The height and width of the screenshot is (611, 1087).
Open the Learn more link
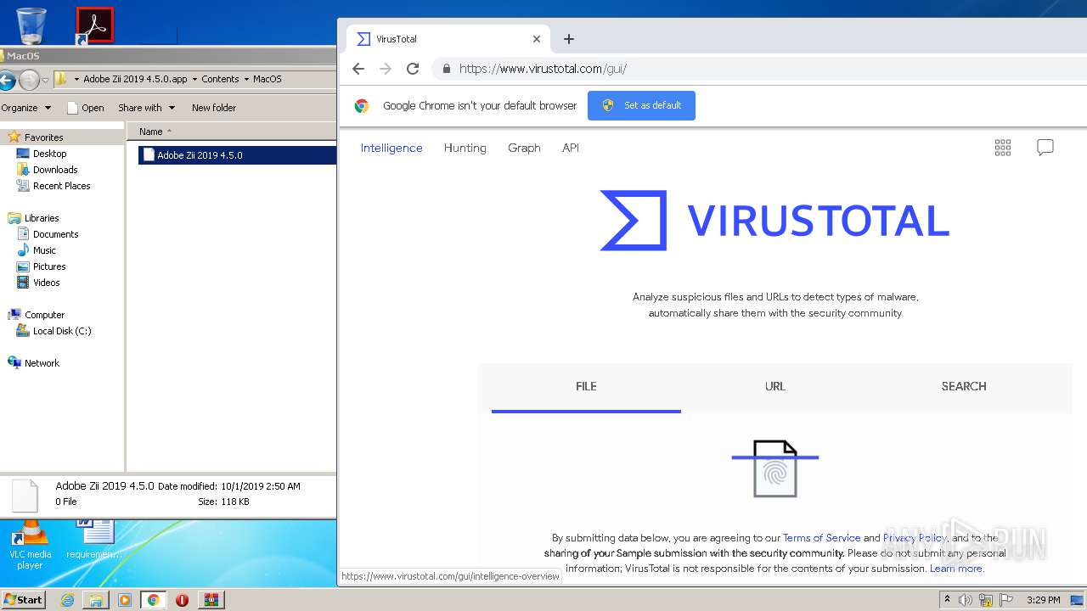(x=956, y=569)
